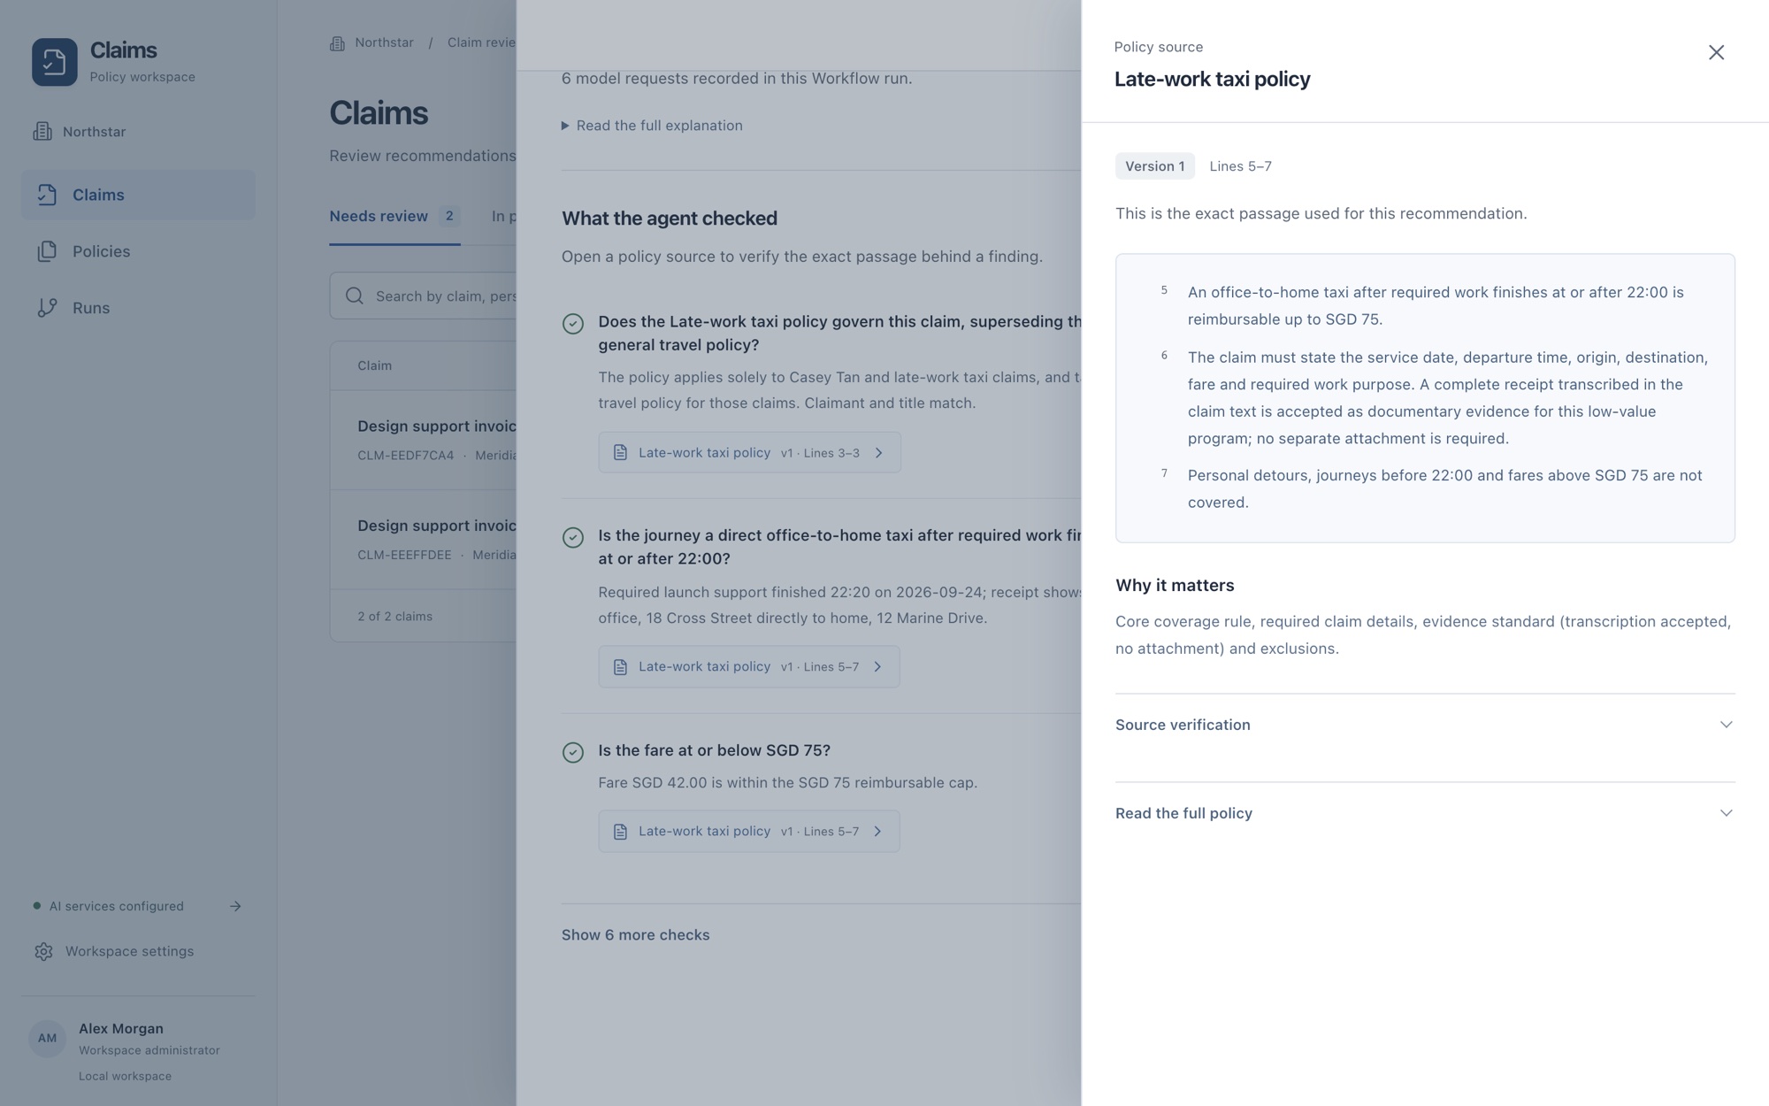Open the Northstar workspace icon in sidebar
The height and width of the screenshot is (1106, 1769).
(x=42, y=132)
